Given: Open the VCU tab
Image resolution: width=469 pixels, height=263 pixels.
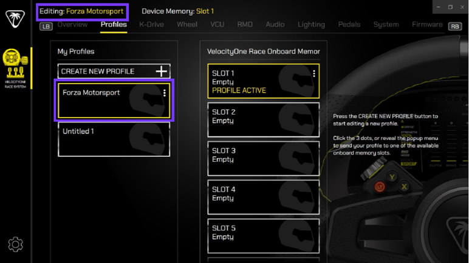Looking at the screenshot, I should pos(217,24).
